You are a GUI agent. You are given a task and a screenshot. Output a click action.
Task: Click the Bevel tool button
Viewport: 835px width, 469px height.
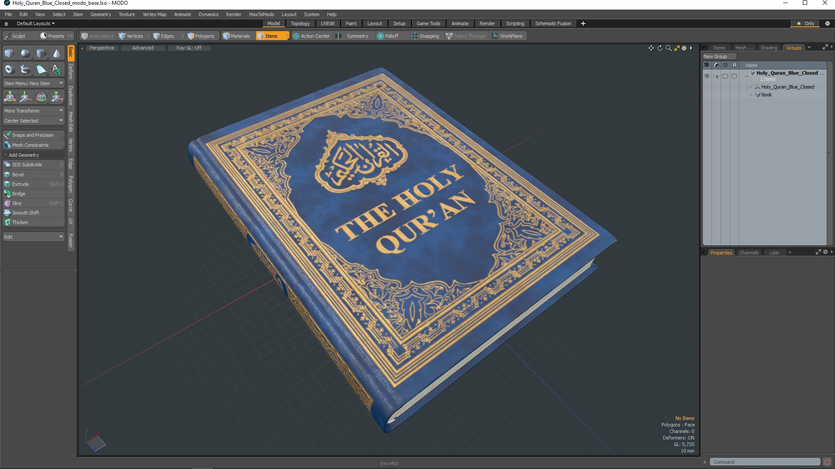coord(33,175)
